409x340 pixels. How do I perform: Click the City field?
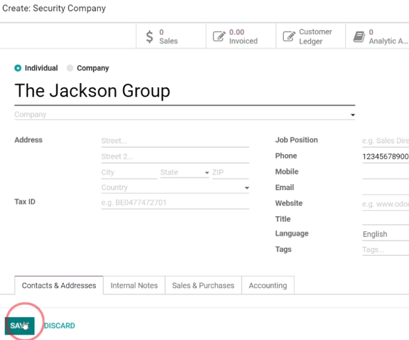pyautogui.click(x=129, y=172)
